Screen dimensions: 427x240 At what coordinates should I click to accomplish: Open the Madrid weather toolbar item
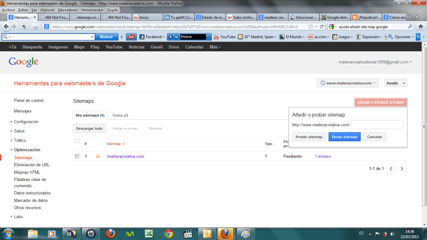257,37
